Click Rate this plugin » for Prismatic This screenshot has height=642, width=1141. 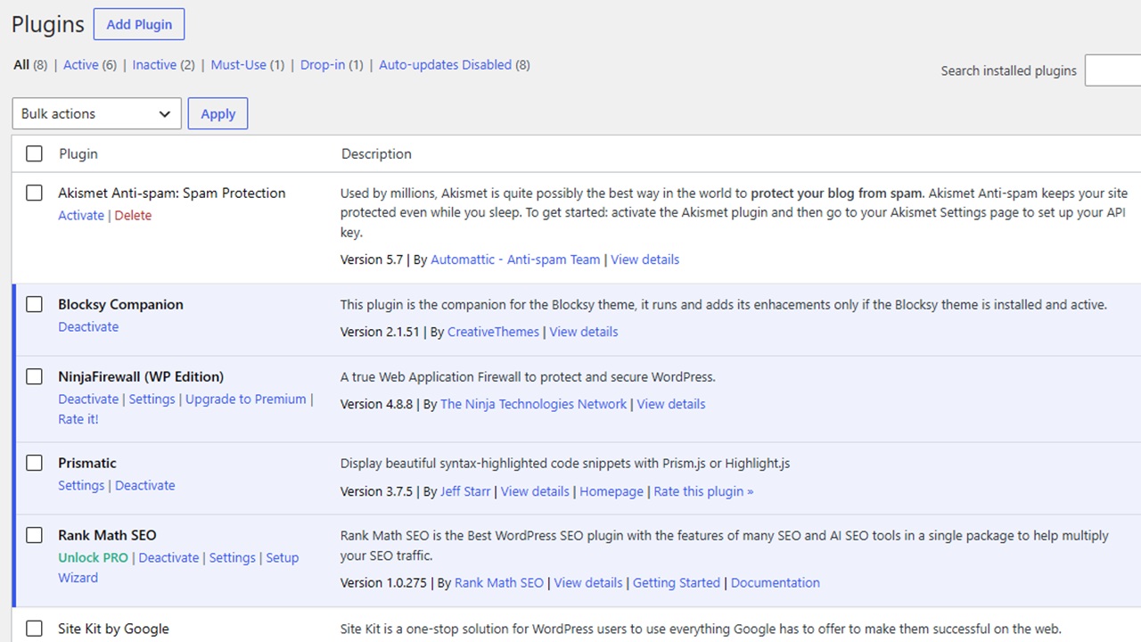[703, 491]
